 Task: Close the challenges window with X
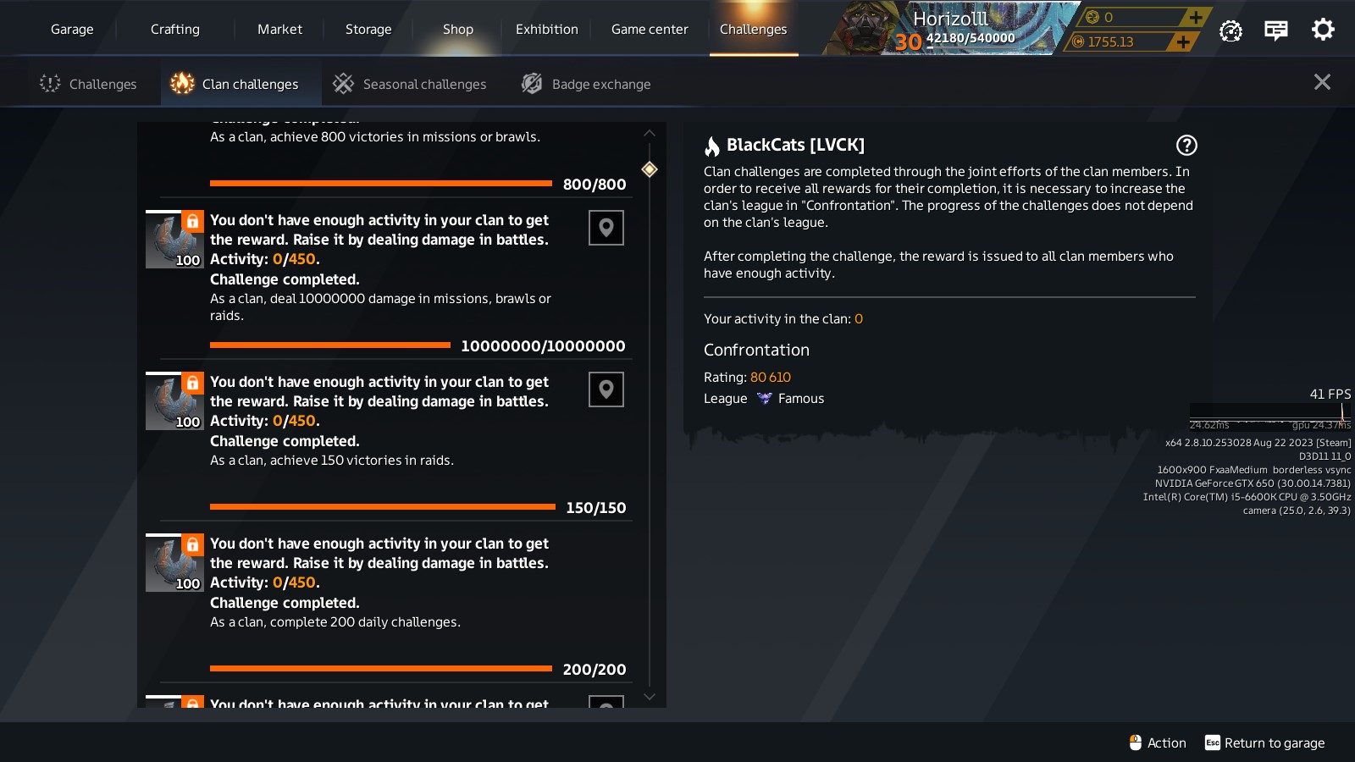click(1322, 81)
